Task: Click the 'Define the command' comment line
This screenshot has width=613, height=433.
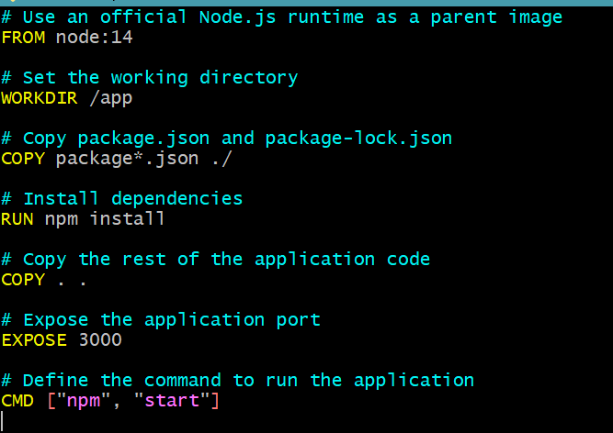Action: tap(237, 380)
